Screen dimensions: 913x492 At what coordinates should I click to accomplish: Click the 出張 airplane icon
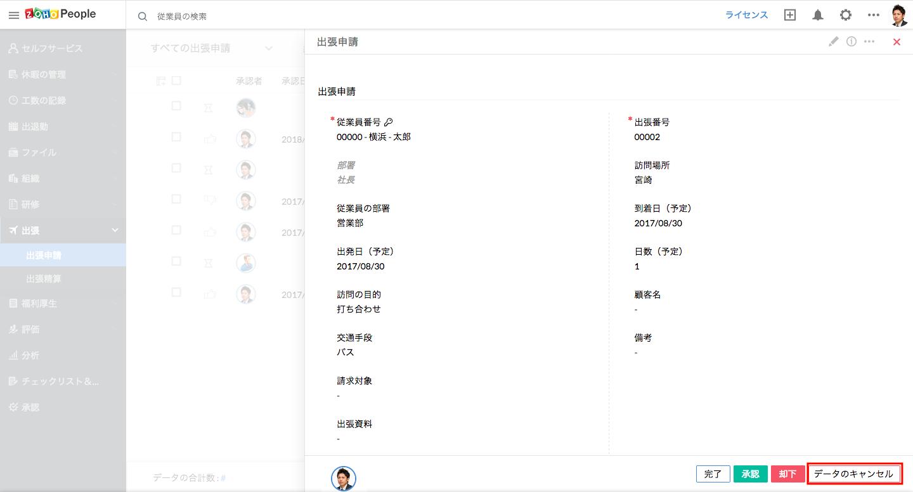13,230
